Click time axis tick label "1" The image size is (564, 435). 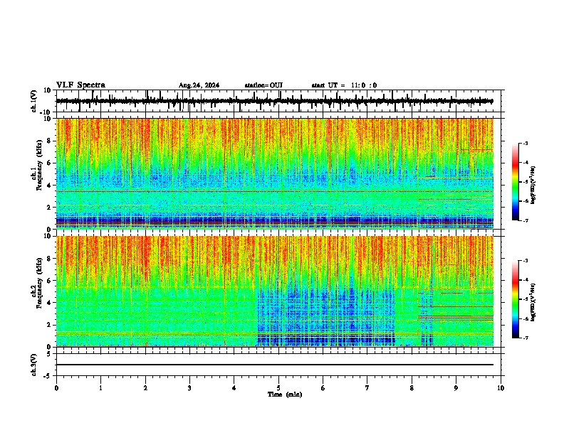pos(100,388)
